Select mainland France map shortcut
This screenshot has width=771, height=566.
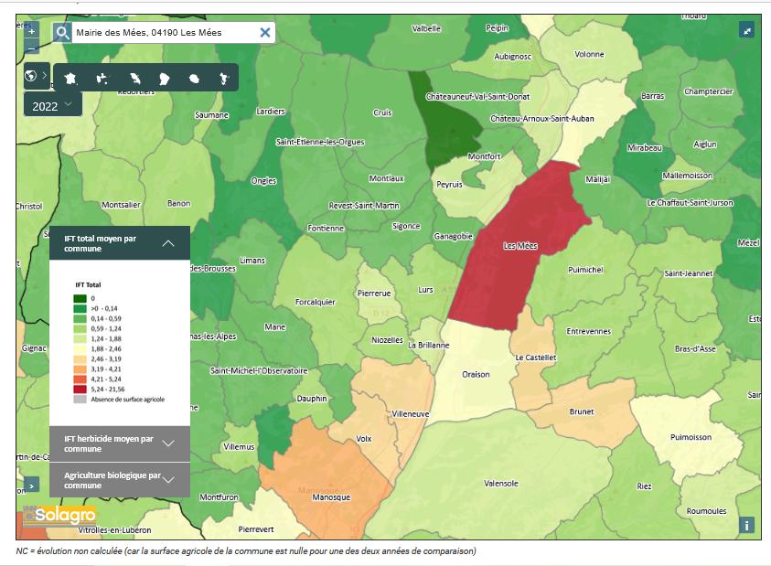(71, 79)
